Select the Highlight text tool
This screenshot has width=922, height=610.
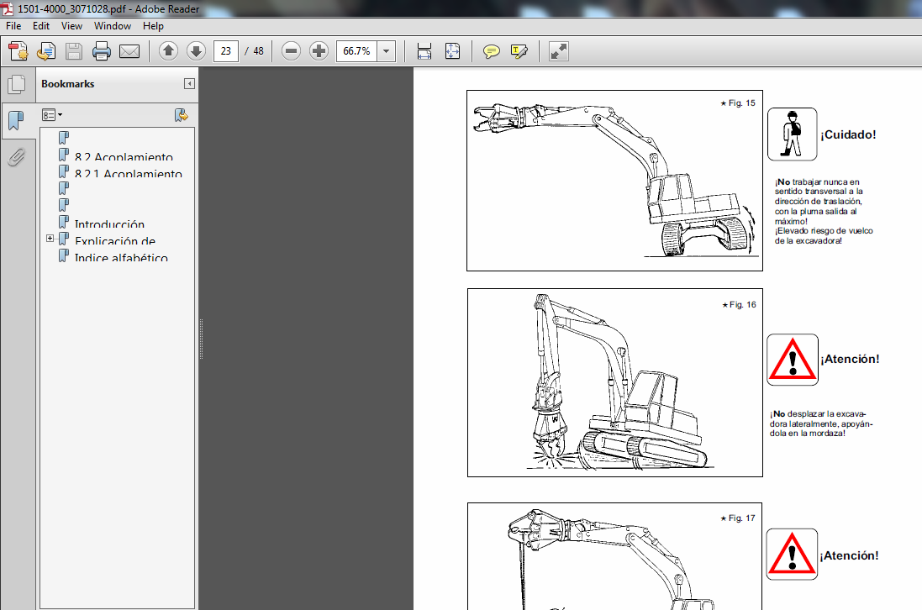tap(519, 51)
